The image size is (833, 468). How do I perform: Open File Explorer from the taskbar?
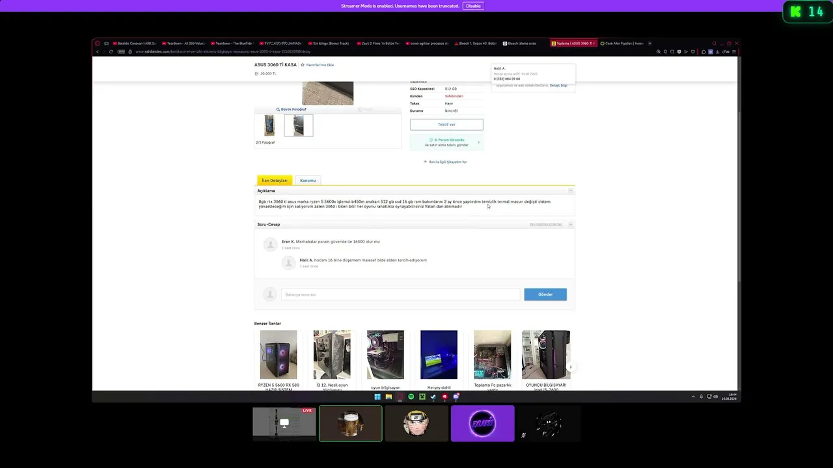point(389,397)
